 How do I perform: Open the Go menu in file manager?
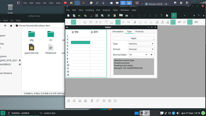pos(12,21)
